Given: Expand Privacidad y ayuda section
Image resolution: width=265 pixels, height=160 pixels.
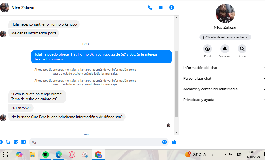Looking at the screenshot, I should (224, 100).
